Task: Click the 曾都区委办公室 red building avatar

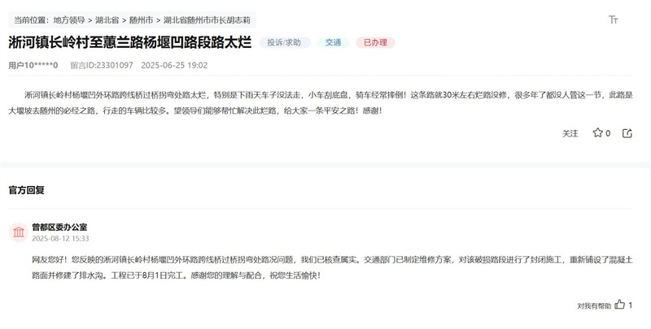Action: click(x=18, y=233)
